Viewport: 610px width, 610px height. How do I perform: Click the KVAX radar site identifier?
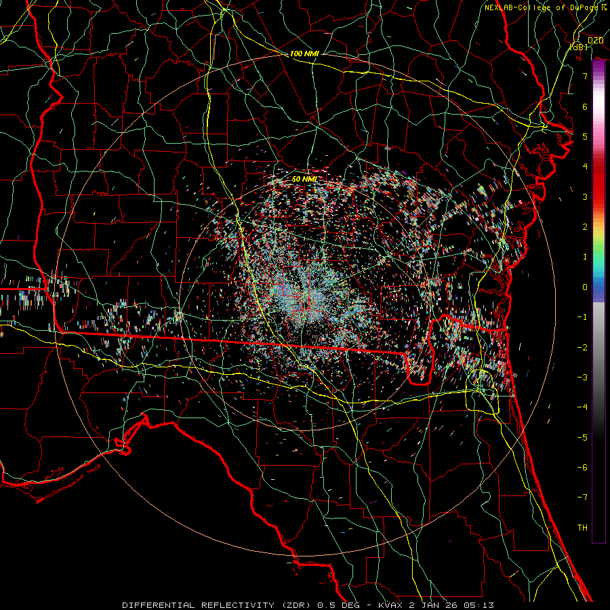pos(391,605)
